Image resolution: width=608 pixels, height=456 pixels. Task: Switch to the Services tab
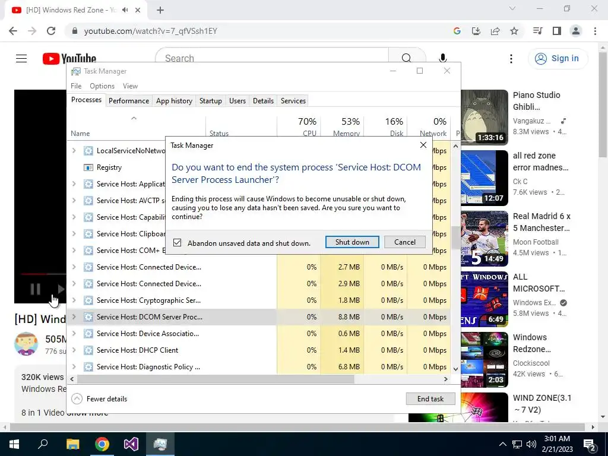[x=293, y=101]
